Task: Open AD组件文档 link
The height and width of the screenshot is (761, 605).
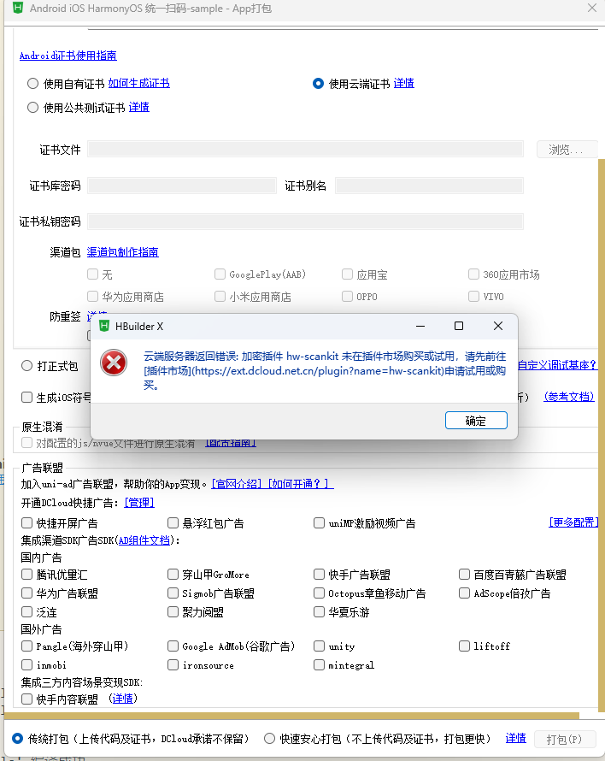Action: tap(144, 540)
